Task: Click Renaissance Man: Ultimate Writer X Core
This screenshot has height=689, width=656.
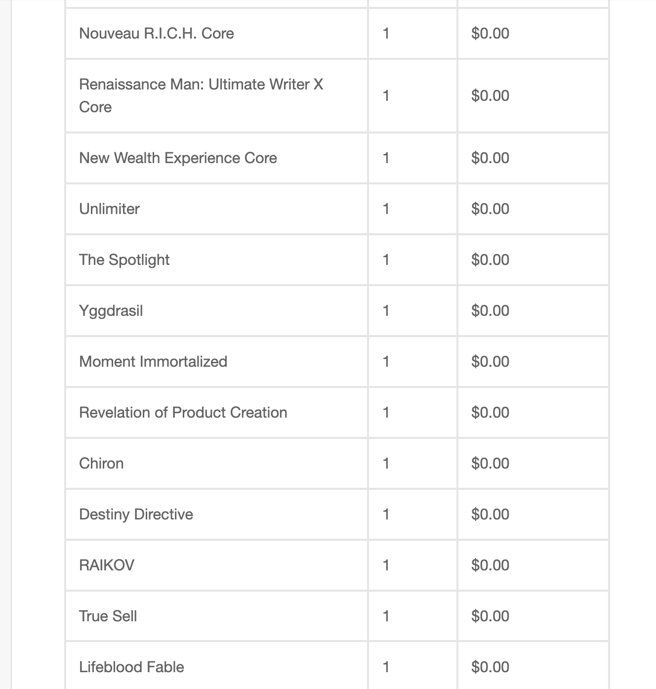Action: [x=201, y=95]
